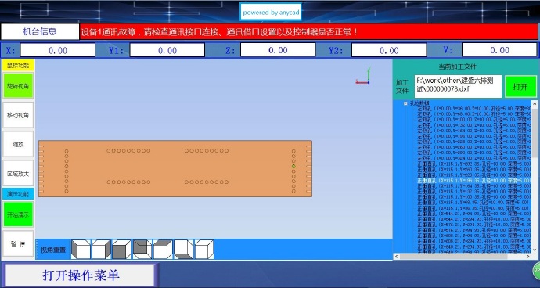Click the horizontal scrollbar under hole list
Image resolution: width=540 pixels, height=288 pixels.
point(463,257)
